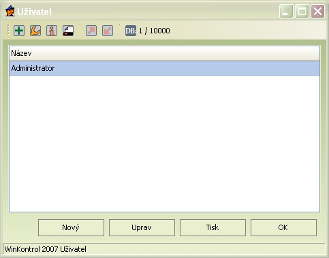Click the up-right arrow export icon
329x258 pixels.
pyautogui.click(x=91, y=31)
